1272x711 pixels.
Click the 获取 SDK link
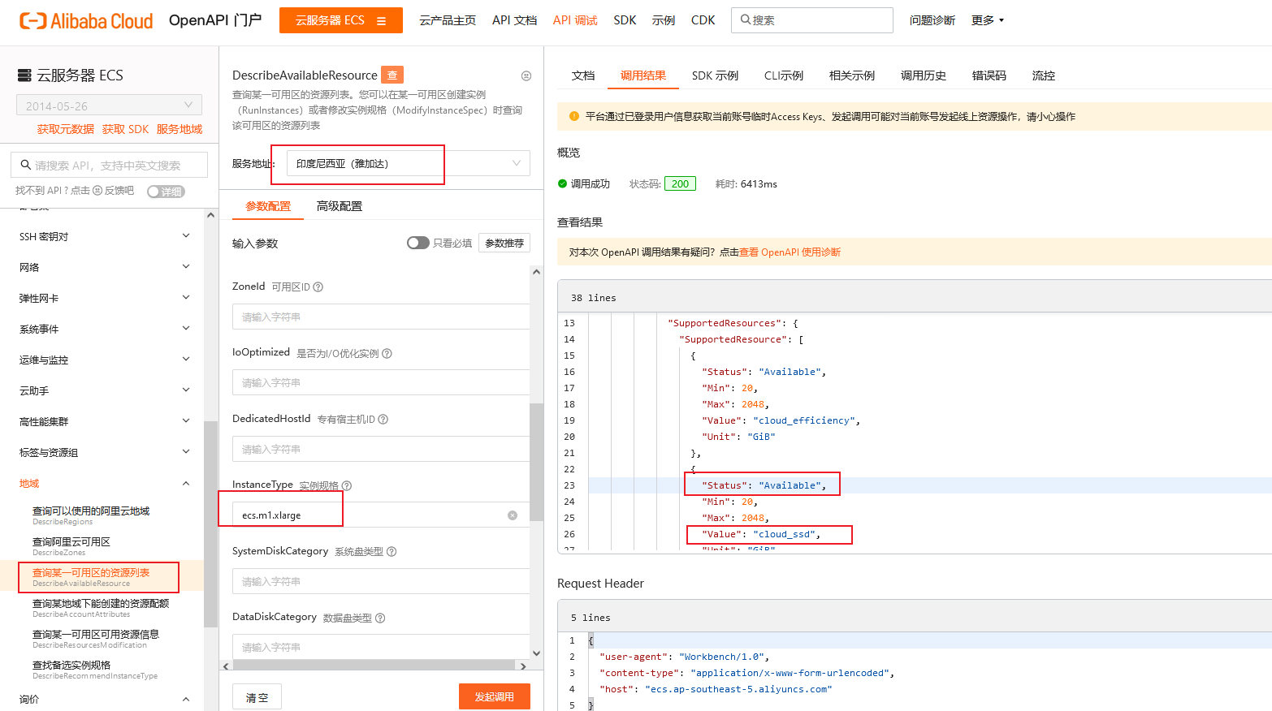point(125,129)
